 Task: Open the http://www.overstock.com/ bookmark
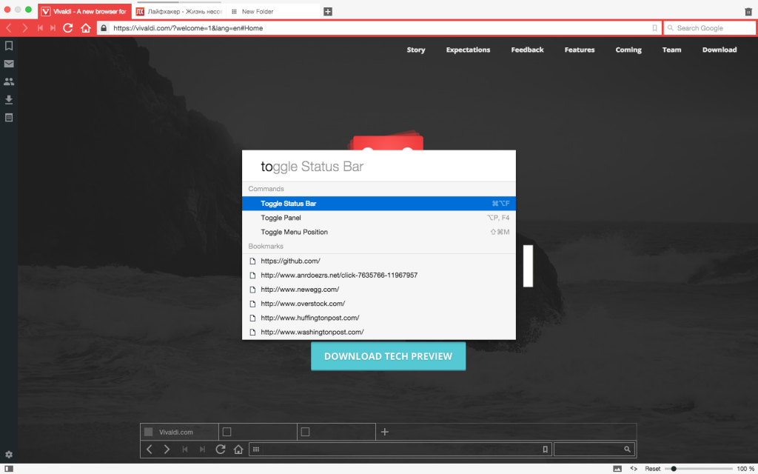point(379,304)
